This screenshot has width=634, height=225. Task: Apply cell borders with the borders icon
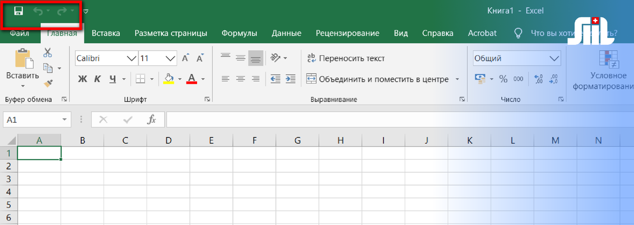coord(141,79)
